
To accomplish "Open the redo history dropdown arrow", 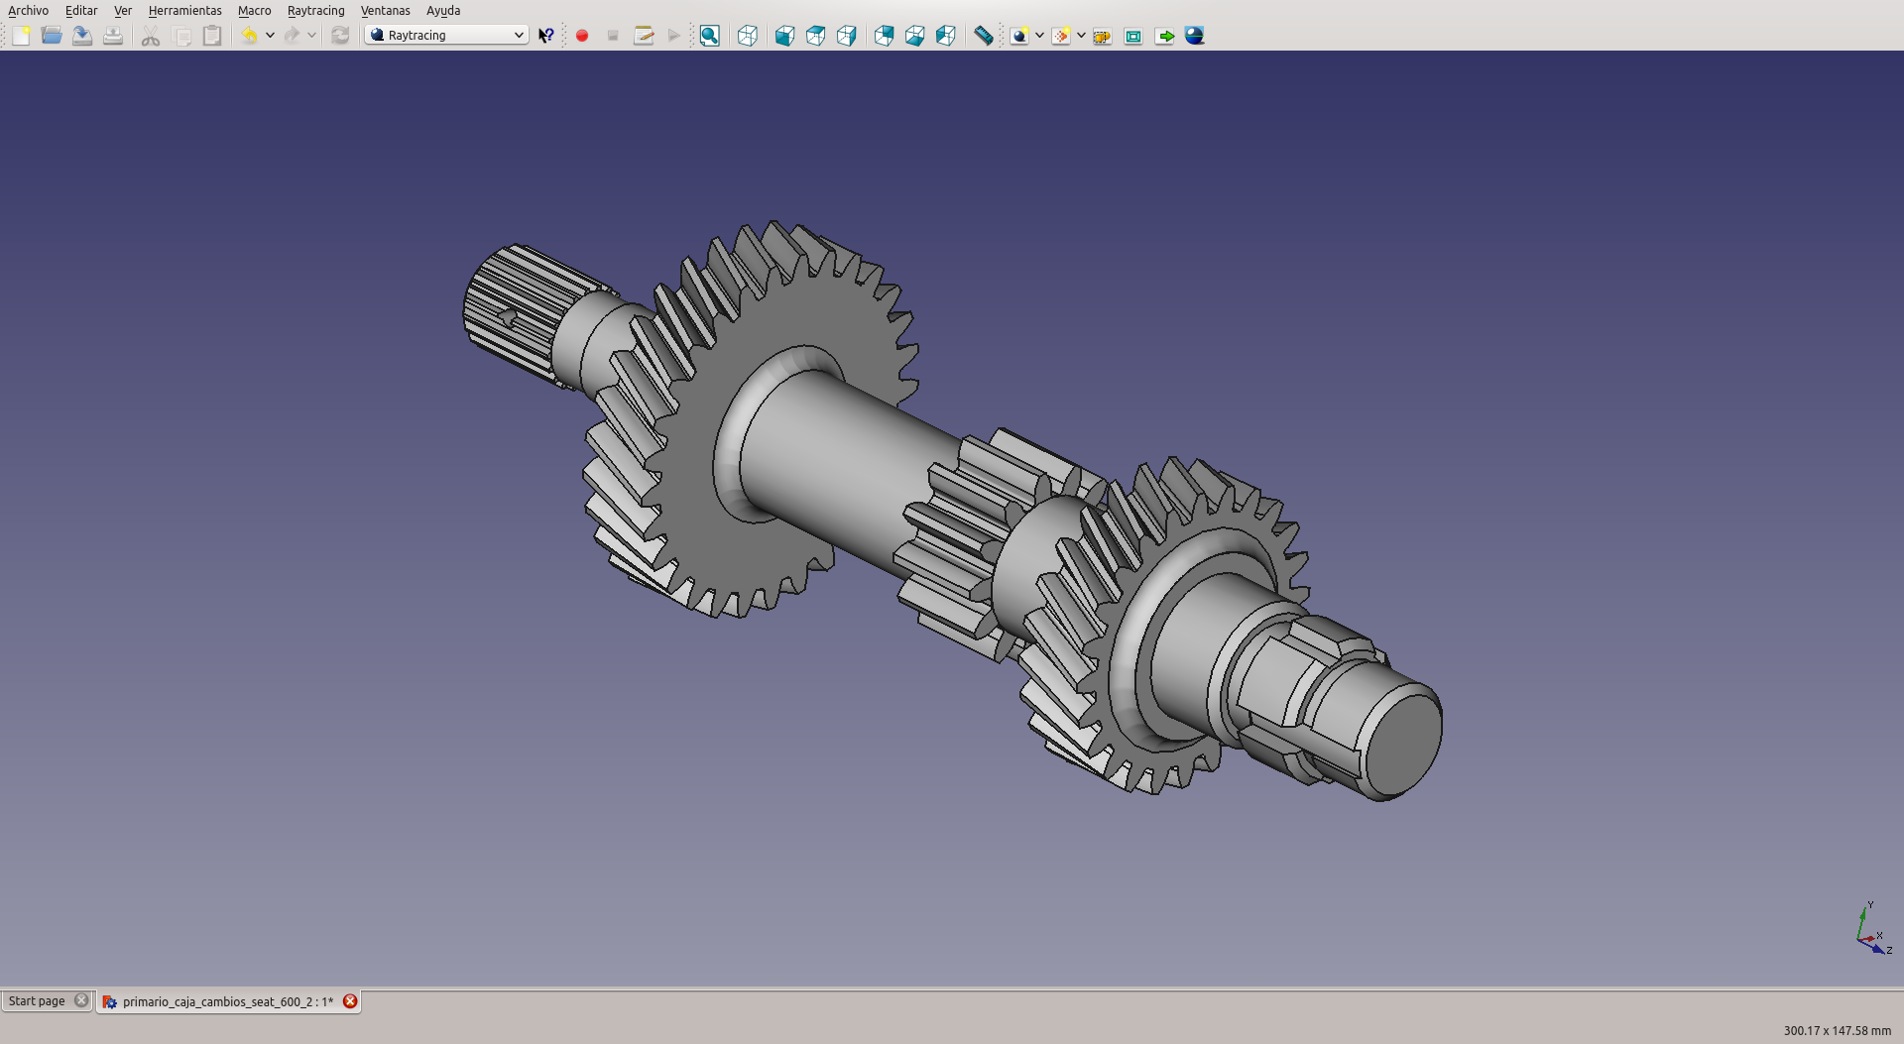I will [311, 36].
